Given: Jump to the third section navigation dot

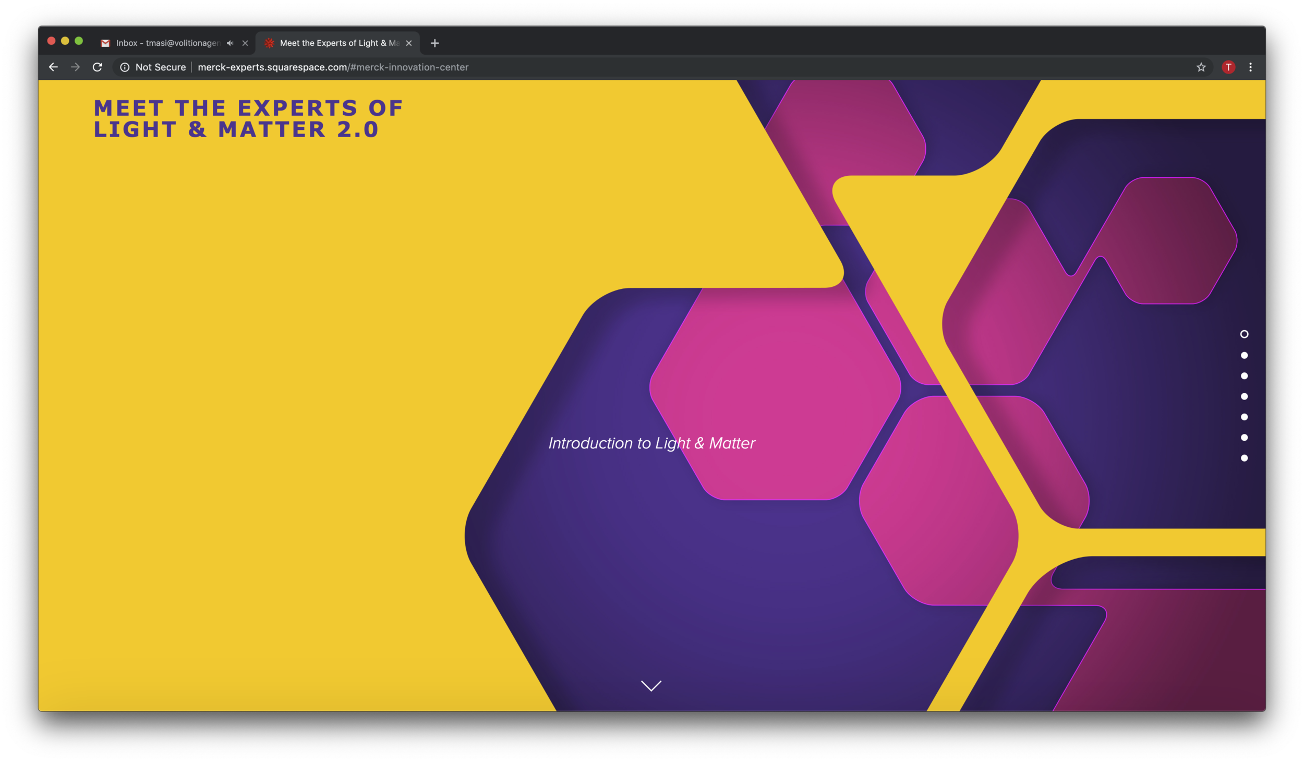Looking at the screenshot, I should [1244, 376].
